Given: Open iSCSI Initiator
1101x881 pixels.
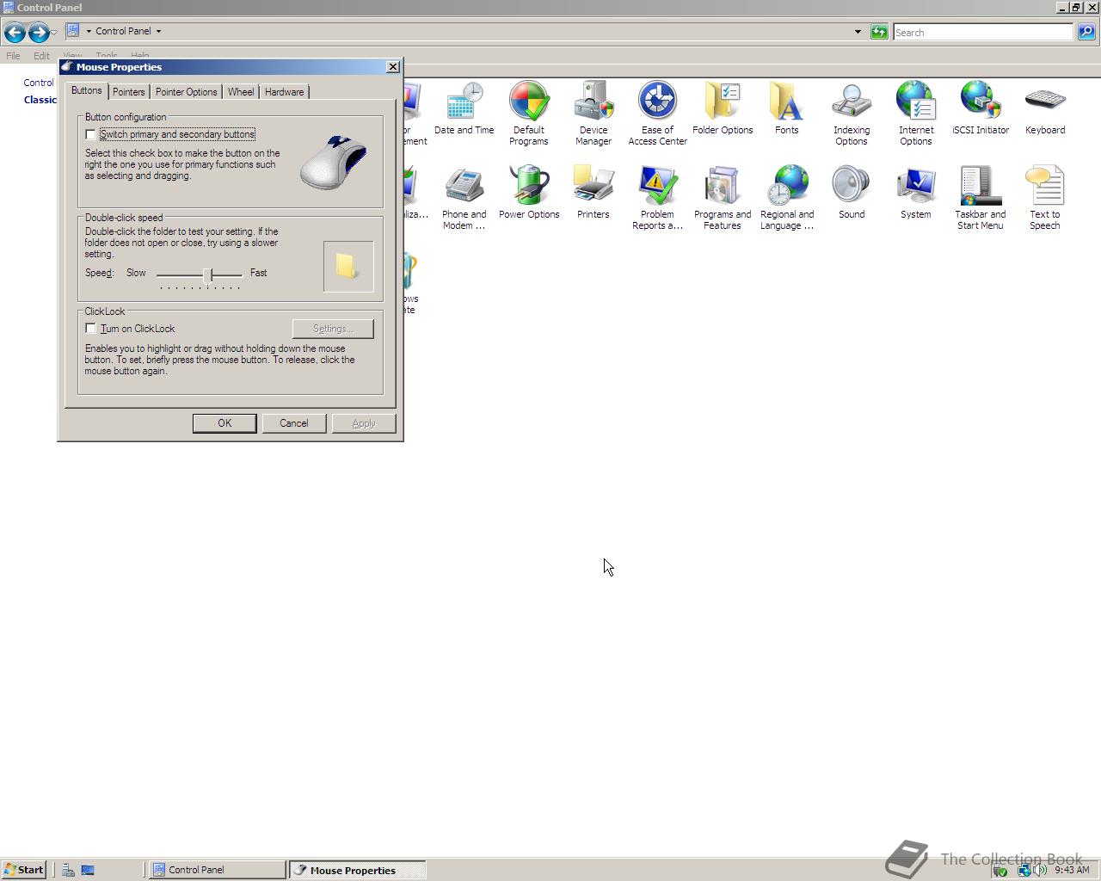Looking at the screenshot, I should (981, 108).
